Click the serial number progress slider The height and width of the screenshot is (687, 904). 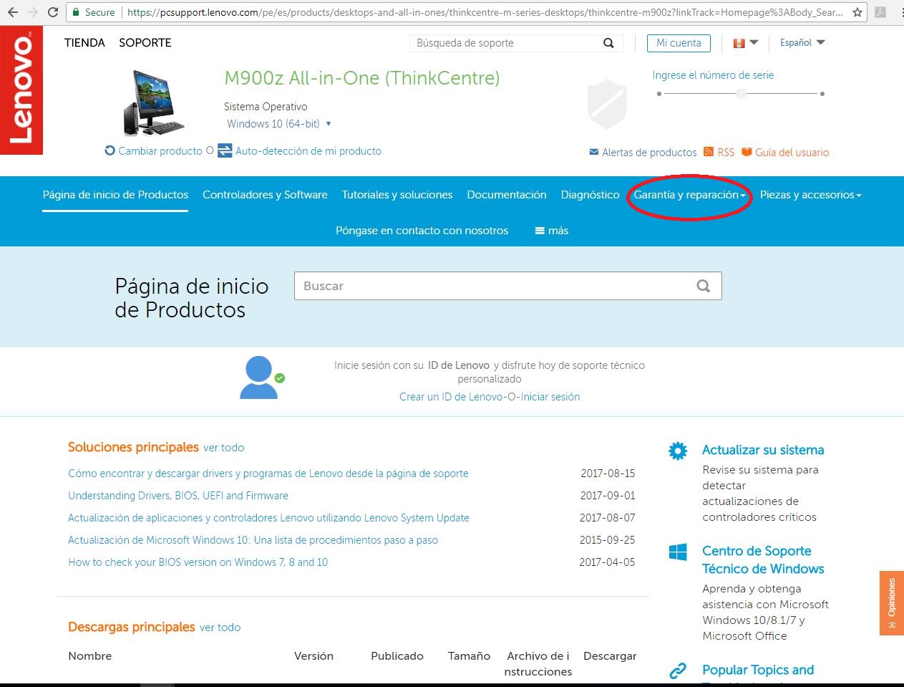tap(741, 94)
